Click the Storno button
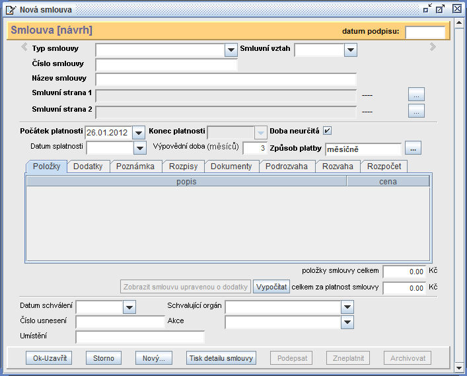 [104, 358]
